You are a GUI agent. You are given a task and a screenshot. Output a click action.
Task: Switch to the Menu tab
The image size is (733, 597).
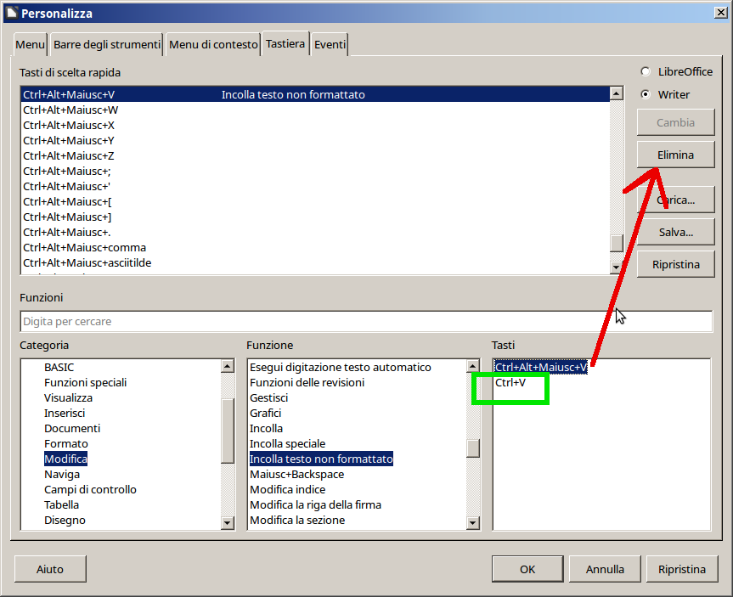point(30,44)
